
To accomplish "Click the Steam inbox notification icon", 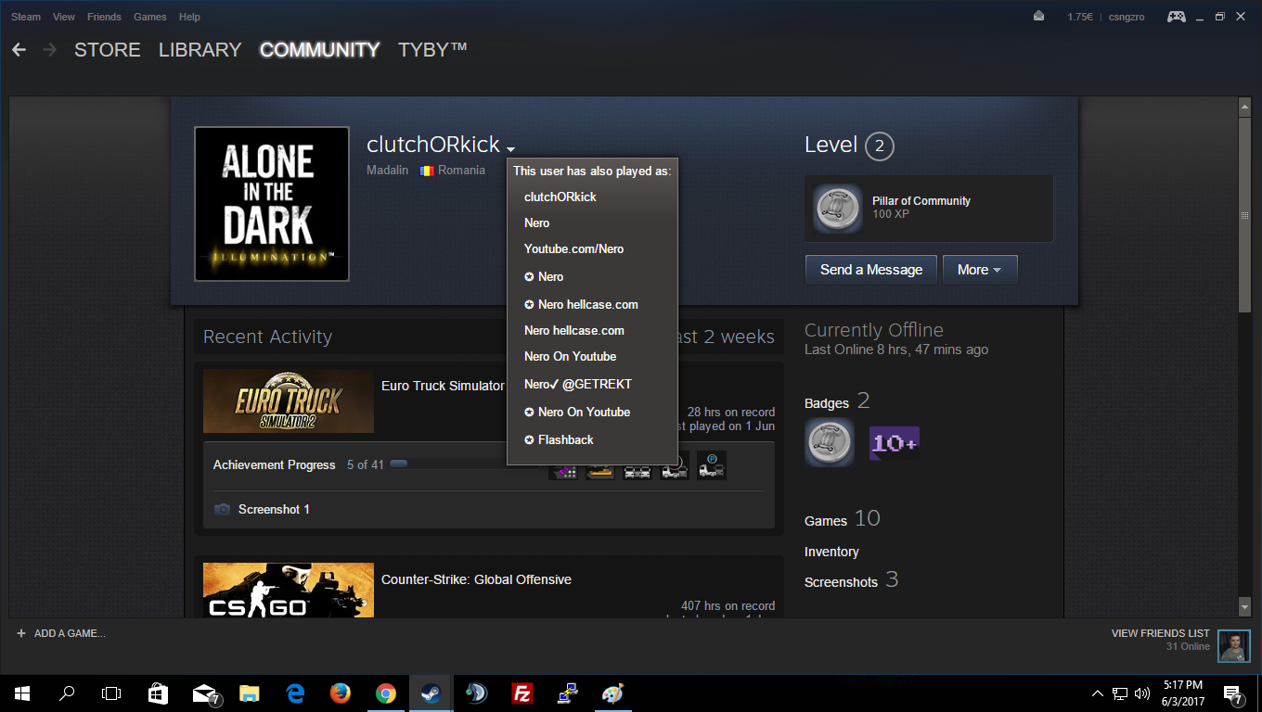I will click(1038, 17).
